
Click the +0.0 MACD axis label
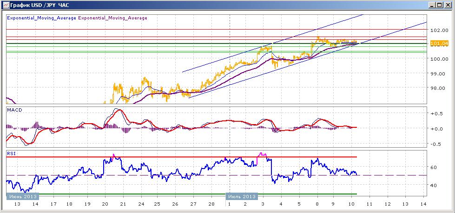pyautogui.click(x=436, y=129)
